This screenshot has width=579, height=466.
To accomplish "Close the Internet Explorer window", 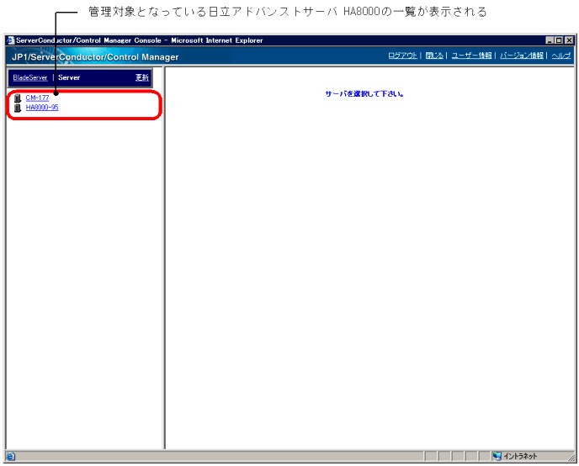I will pos(569,40).
